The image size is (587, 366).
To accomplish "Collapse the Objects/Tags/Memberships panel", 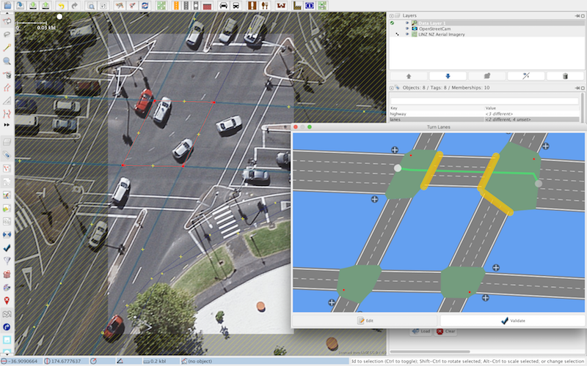I will coord(391,88).
